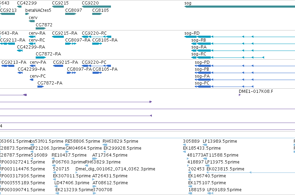Click transcript CG8105-RA
295x195 pixels.
coord(105,40)
